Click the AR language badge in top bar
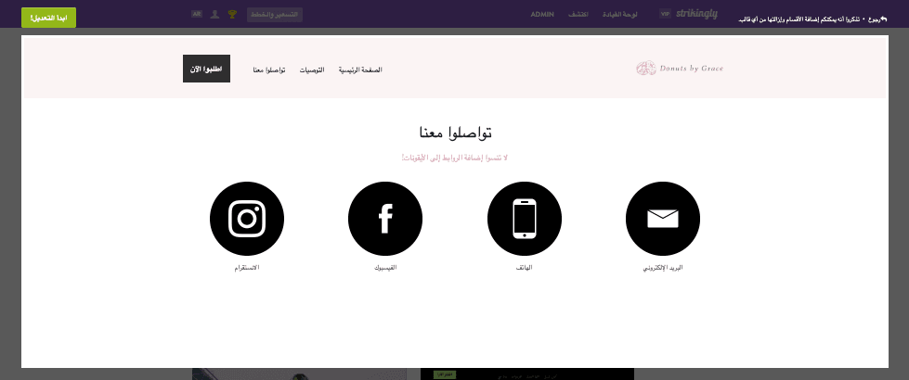This screenshot has height=380, width=909. tap(197, 14)
